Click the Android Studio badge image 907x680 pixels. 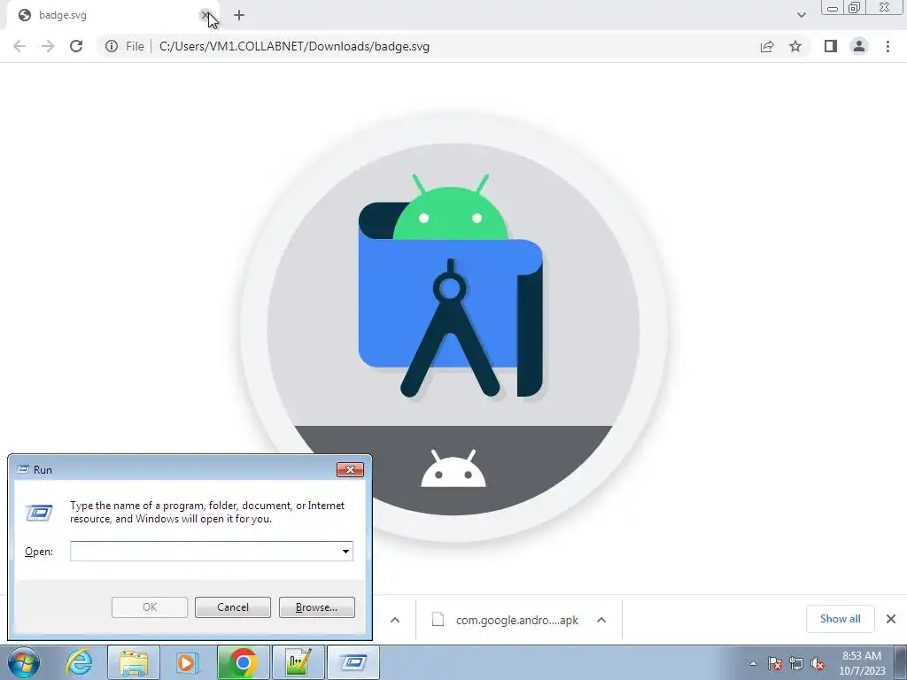453,328
